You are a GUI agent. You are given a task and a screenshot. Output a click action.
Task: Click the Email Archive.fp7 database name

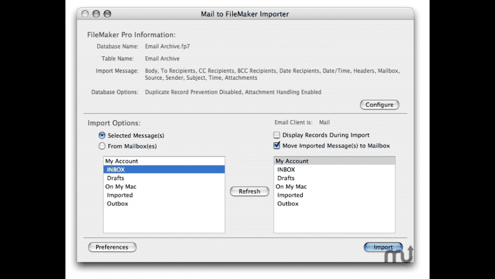click(x=167, y=46)
